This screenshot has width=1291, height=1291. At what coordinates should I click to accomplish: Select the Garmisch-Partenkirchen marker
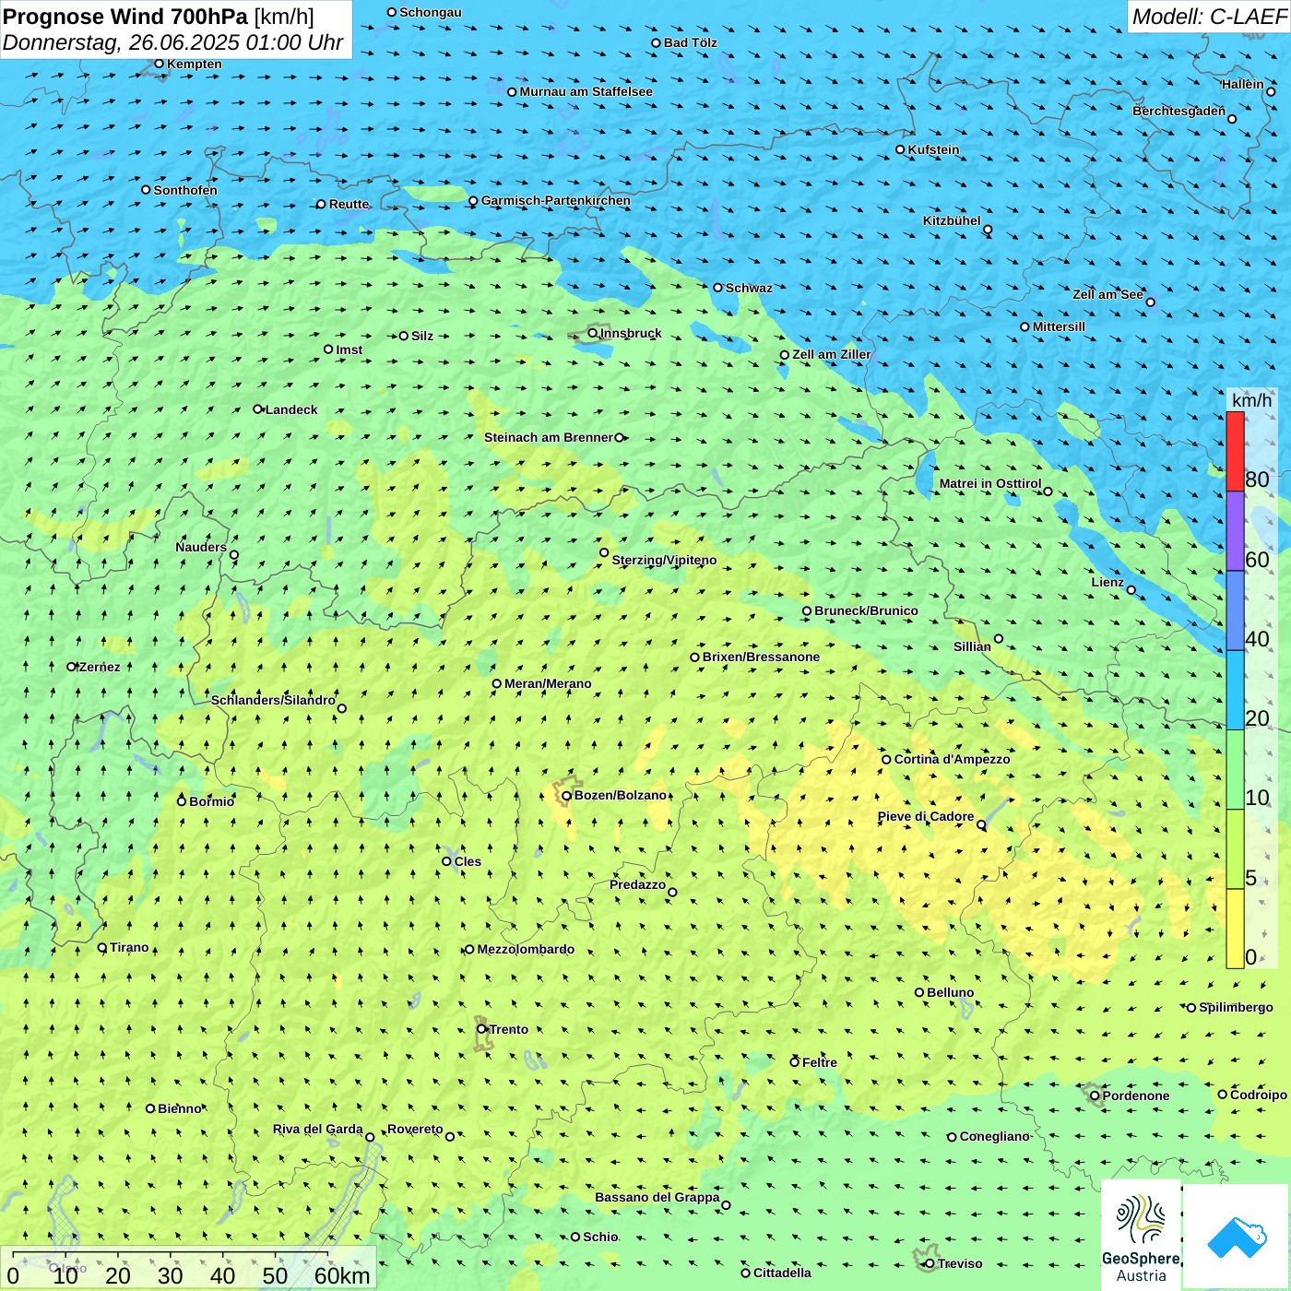point(473,201)
